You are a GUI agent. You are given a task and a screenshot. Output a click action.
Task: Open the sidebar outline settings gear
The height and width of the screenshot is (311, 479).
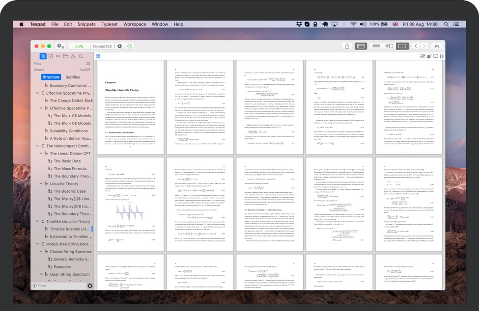[89, 285]
